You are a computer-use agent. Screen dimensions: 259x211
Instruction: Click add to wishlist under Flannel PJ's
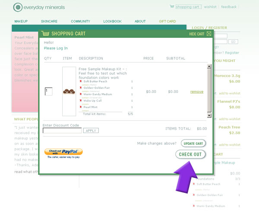coord(230,119)
